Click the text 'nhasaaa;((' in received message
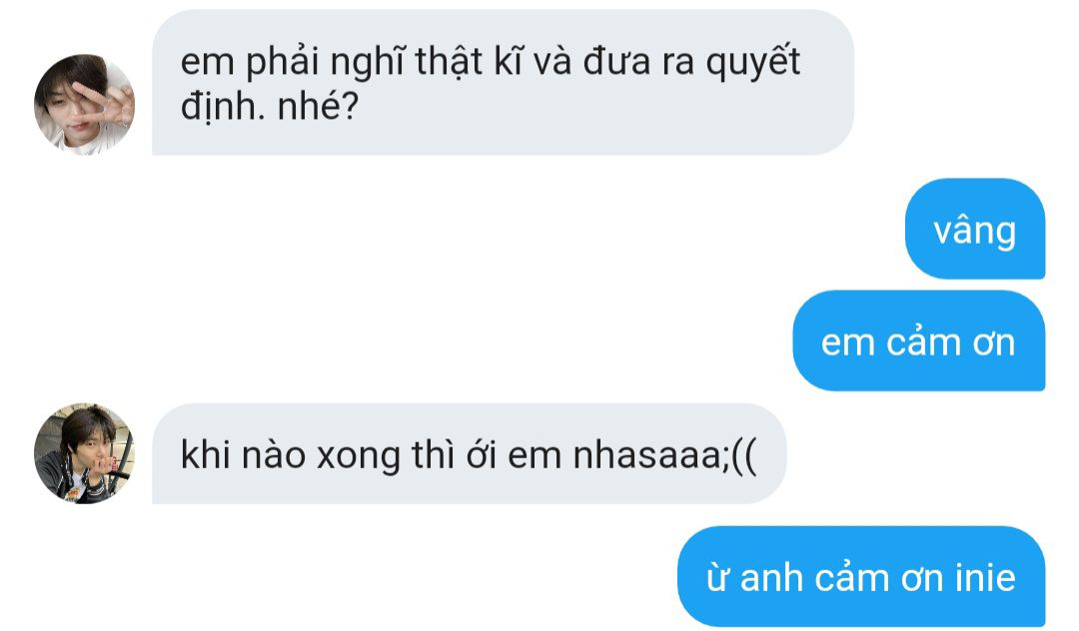The width and height of the screenshot is (1079, 631). [664, 455]
